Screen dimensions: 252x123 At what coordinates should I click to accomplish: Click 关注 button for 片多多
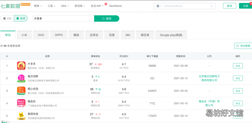(x=238, y=66)
